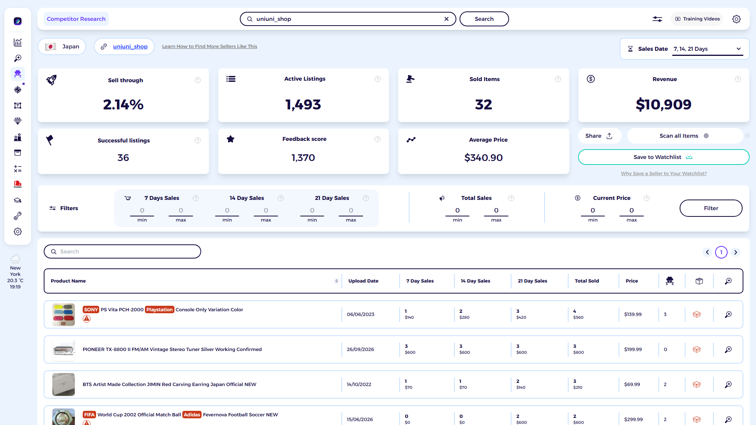Open Why Save a Seller to Watchlist link
Viewport: 756px width, 425px height.
664,174
